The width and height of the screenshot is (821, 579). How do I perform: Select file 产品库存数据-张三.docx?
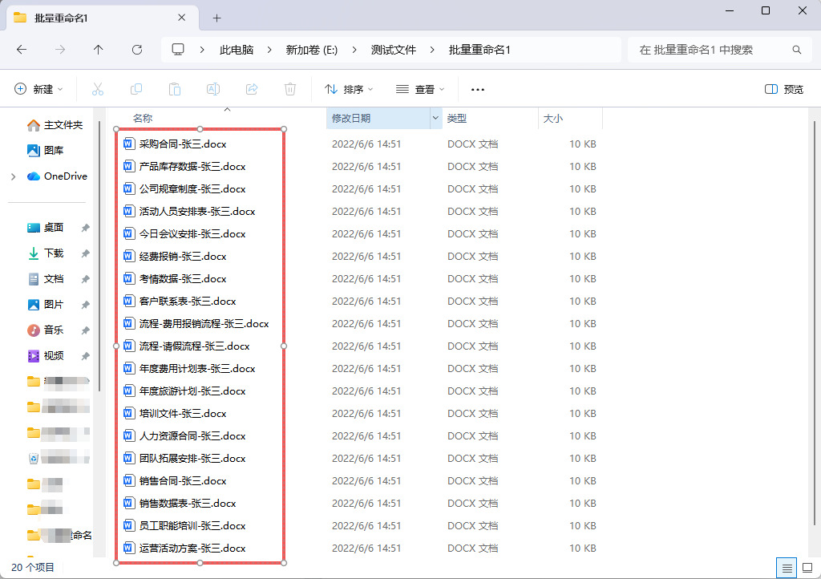(192, 167)
